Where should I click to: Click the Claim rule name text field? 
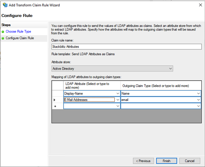click(126, 47)
